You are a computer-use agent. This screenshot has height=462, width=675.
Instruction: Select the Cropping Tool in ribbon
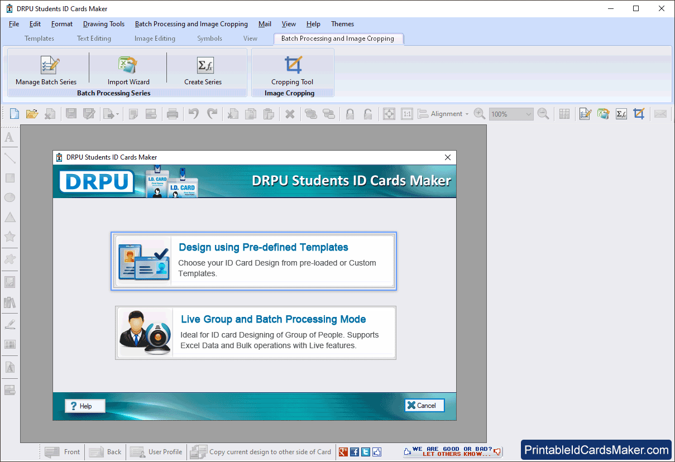click(x=293, y=71)
